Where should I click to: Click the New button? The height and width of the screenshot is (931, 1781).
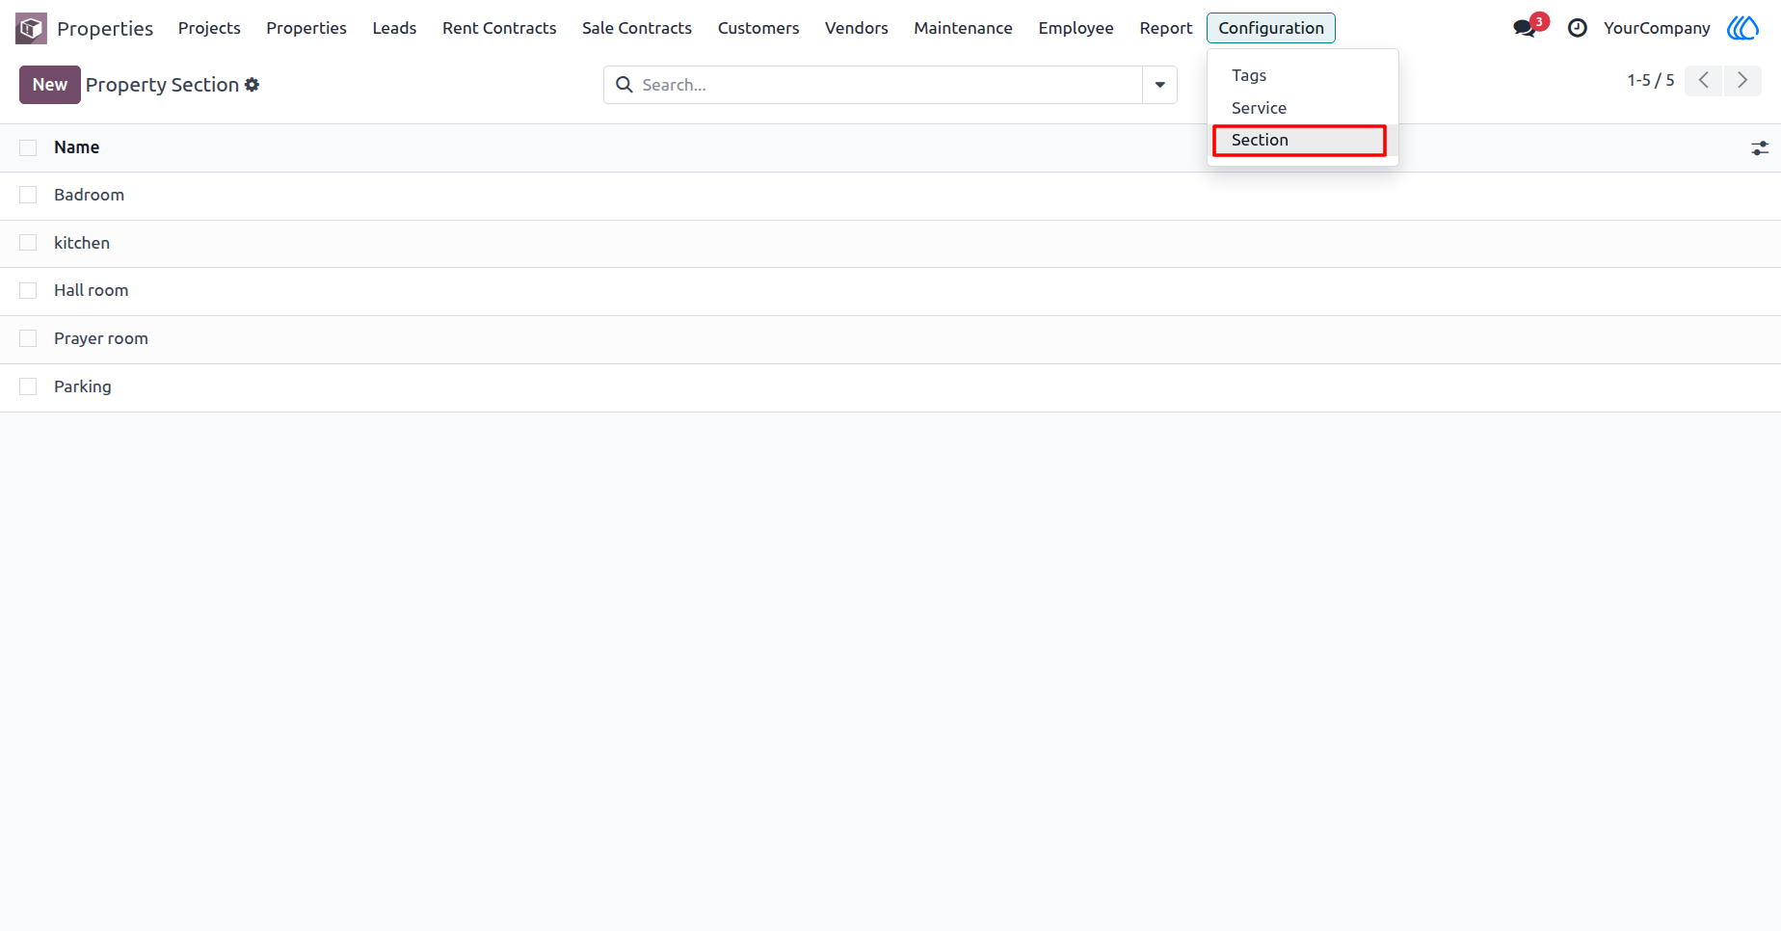(50, 85)
